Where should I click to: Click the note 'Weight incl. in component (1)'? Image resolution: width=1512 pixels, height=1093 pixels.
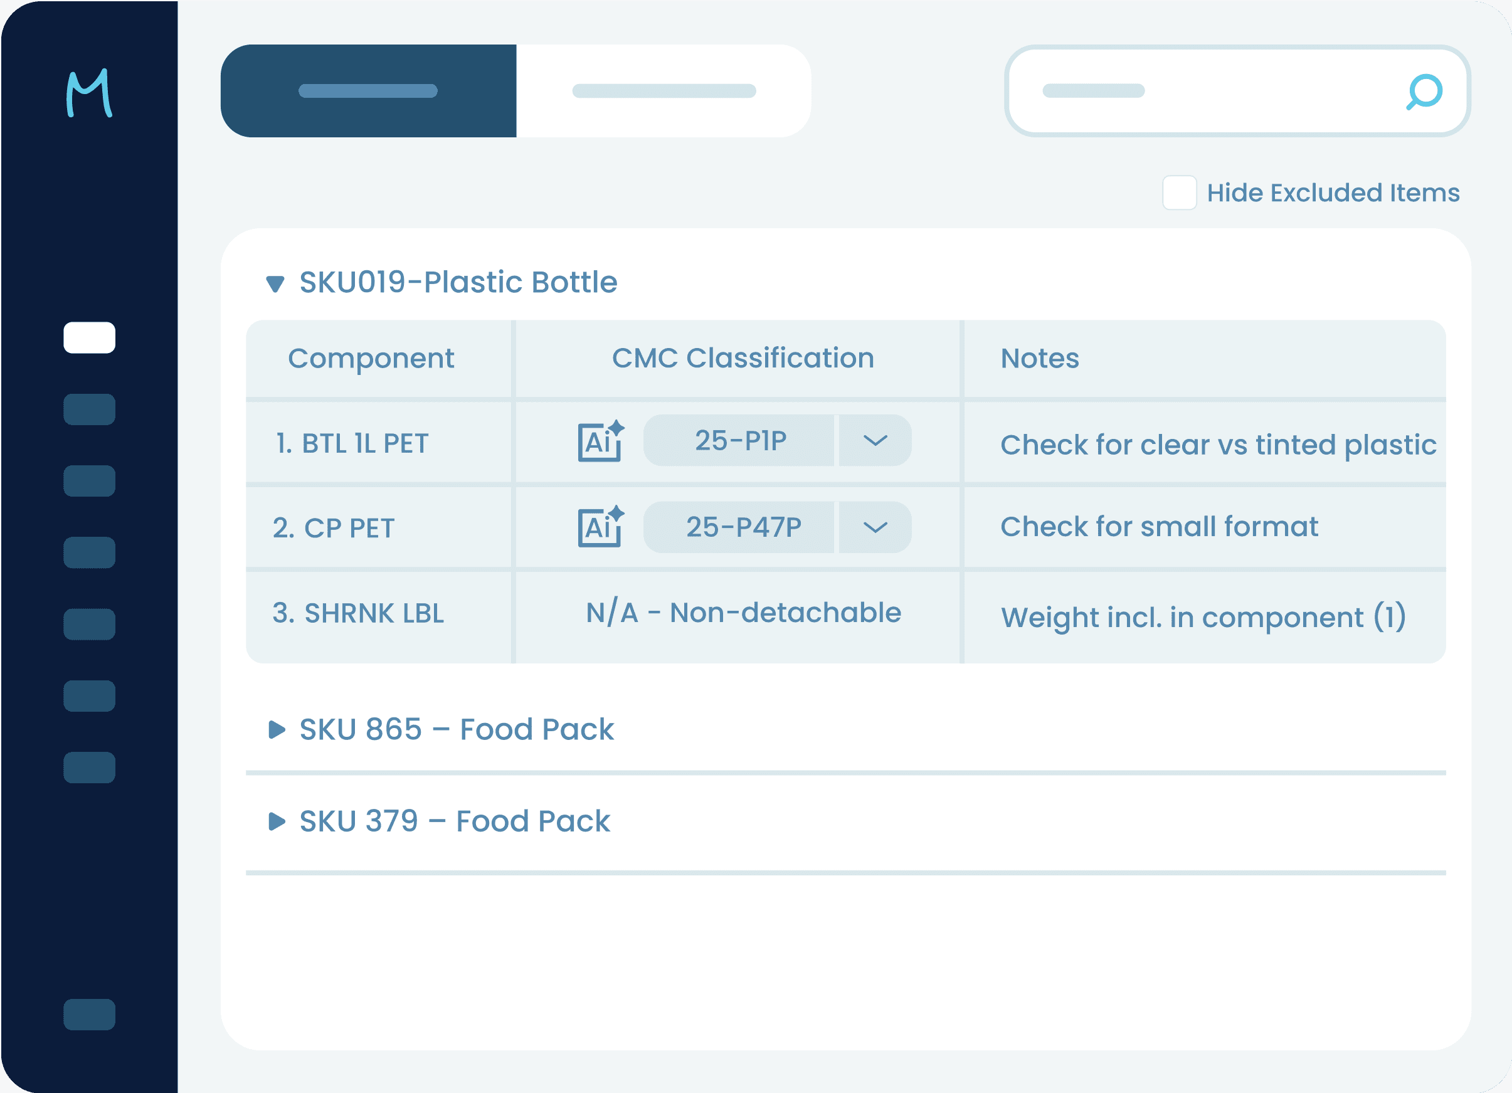click(x=1203, y=617)
